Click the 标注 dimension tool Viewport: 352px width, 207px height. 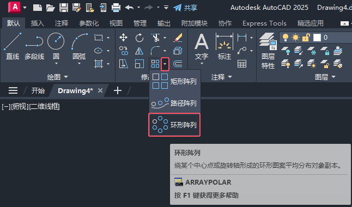coord(224,46)
